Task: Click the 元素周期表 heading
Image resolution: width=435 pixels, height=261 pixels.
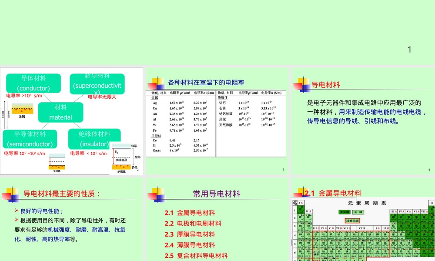Action: (367, 203)
